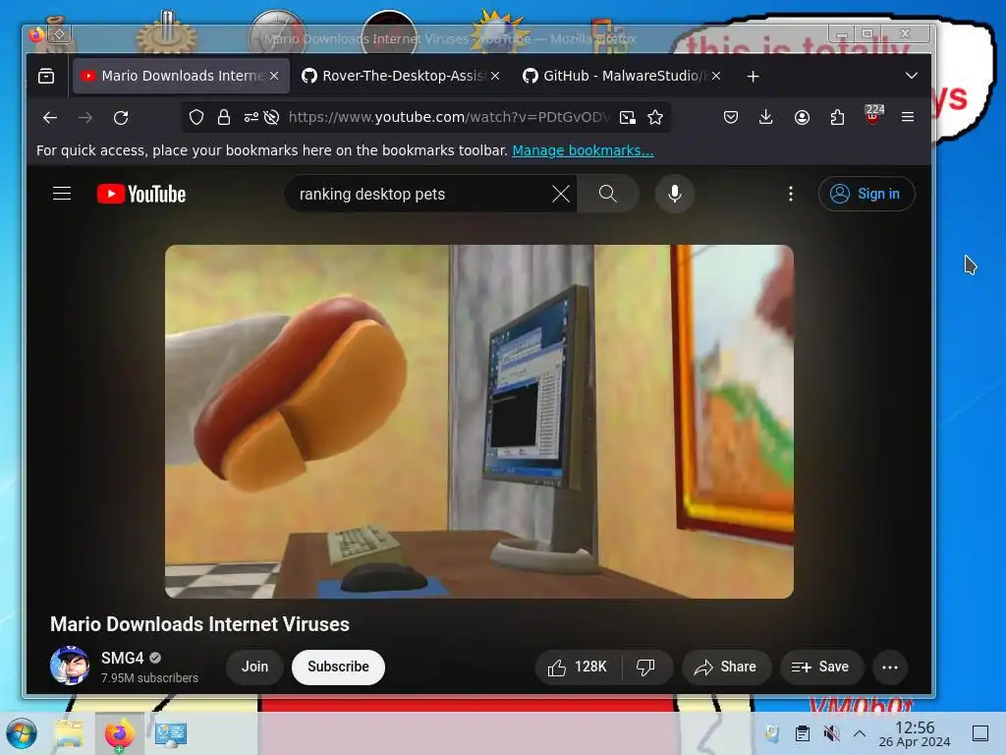This screenshot has width=1006, height=755.
Task: Open the clipboard tray icon
Action: (802, 733)
